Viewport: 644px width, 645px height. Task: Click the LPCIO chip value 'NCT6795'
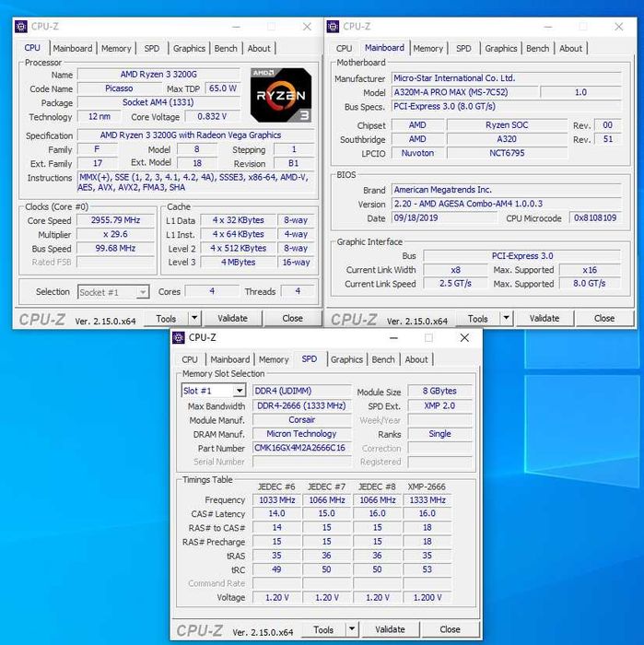click(507, 153)
